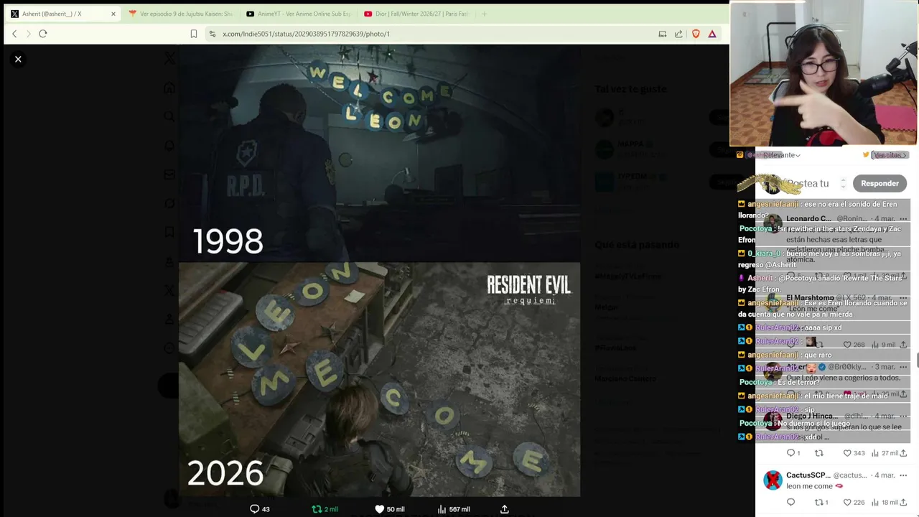Click the 'Ver citas' link

tap(890, 155)
